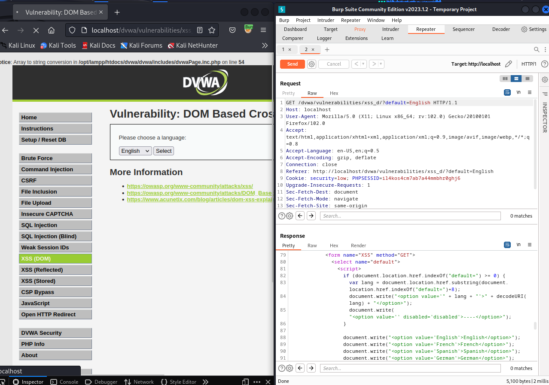Show more bookmarks in Firefox toolbar
549x385 pixels.
[x=265, y=45]
